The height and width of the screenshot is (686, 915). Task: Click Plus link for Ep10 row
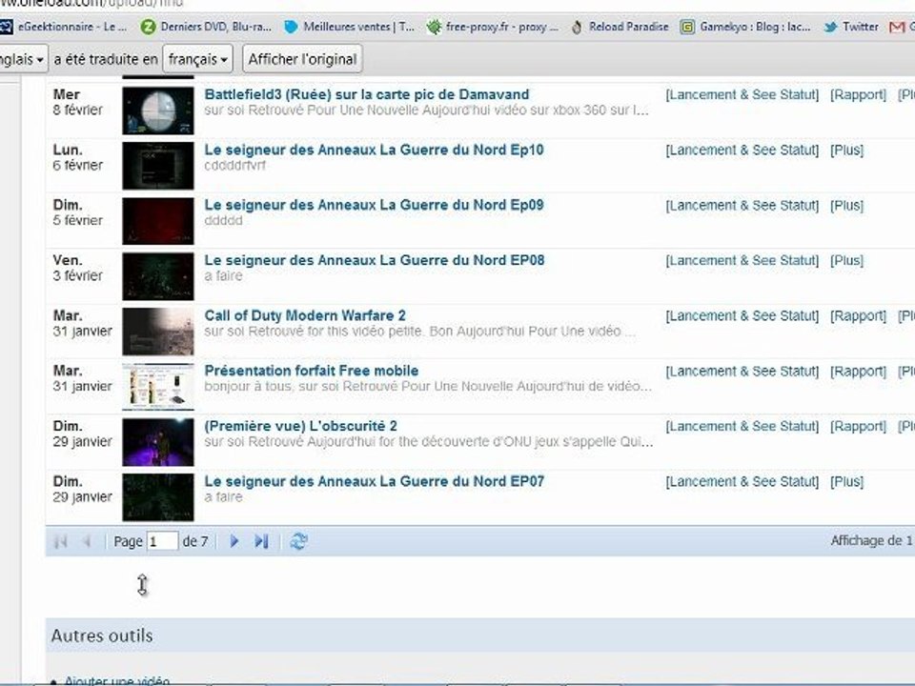tap(846, 151)
